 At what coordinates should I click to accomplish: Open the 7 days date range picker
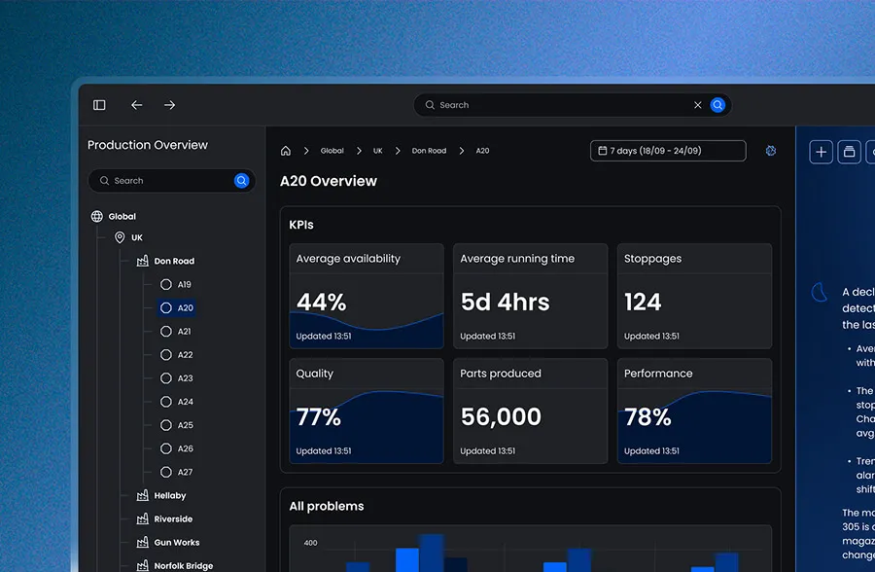point(668,151)
